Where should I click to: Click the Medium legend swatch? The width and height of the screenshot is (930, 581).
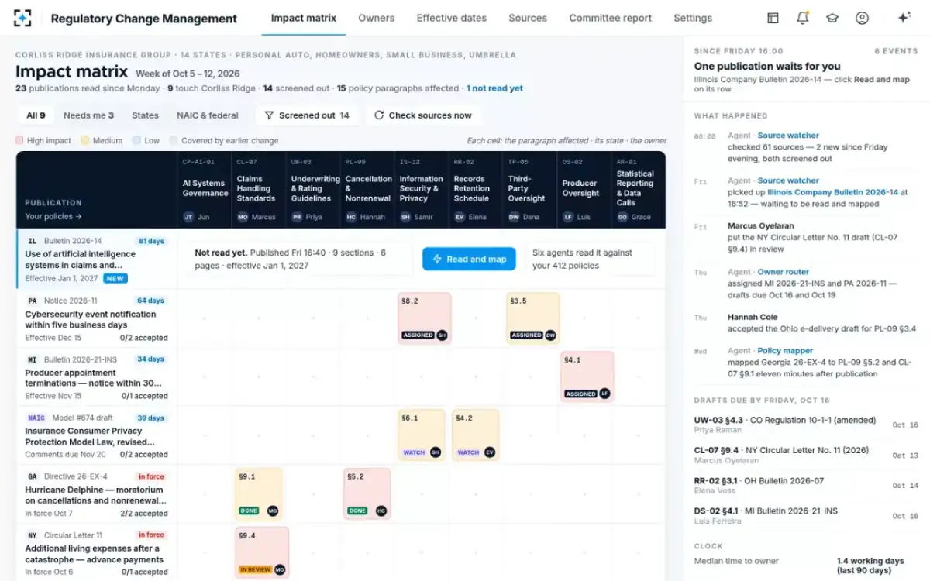click(85, 141)
